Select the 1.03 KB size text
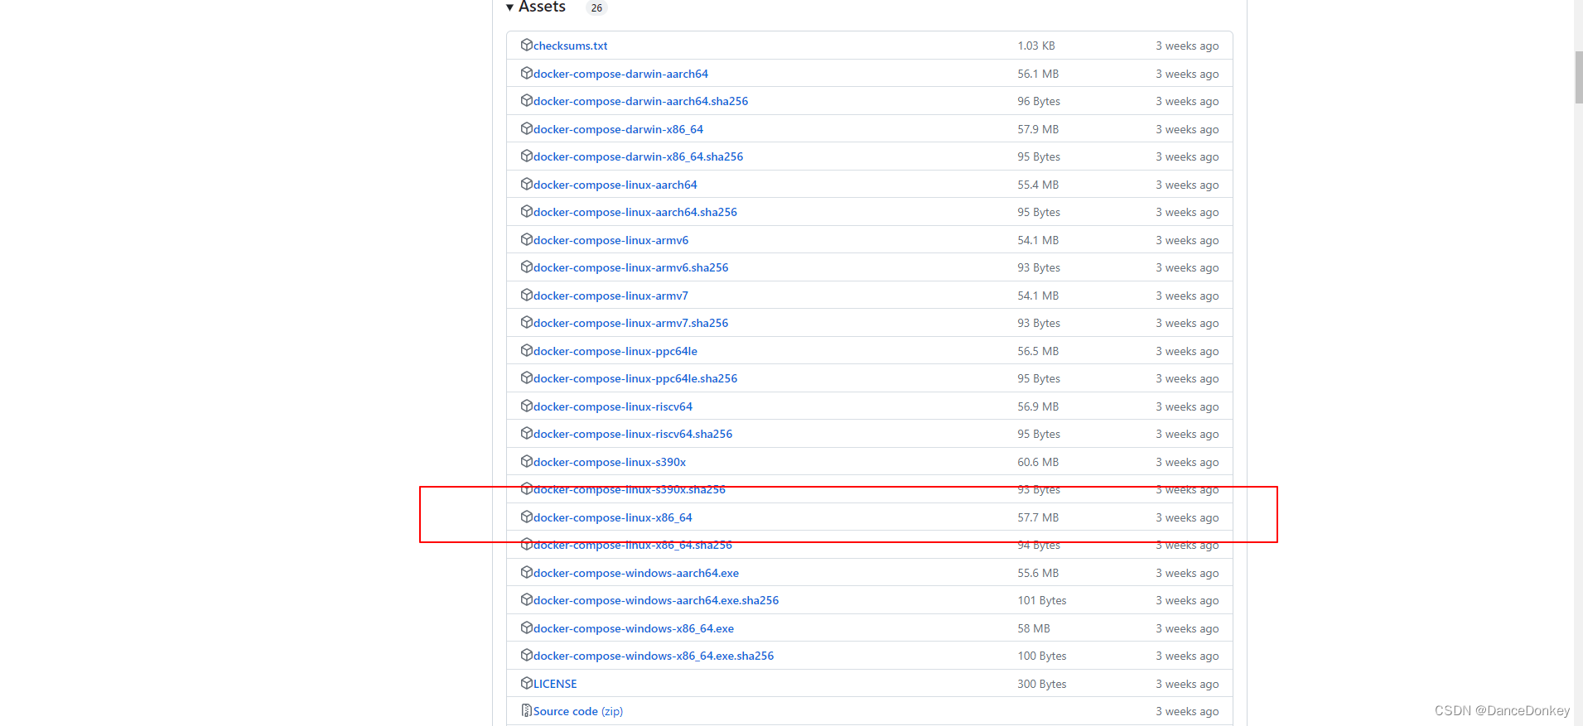The height and width of the screenshot is (726, 1583). click(1035, 46)
